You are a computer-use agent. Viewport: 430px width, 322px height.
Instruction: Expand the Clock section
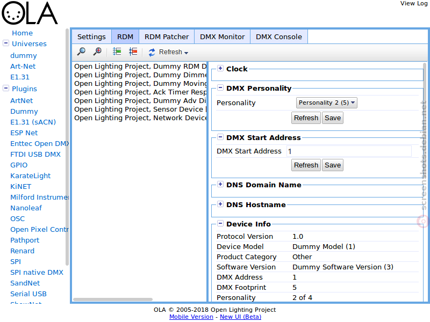coord(220,68)
